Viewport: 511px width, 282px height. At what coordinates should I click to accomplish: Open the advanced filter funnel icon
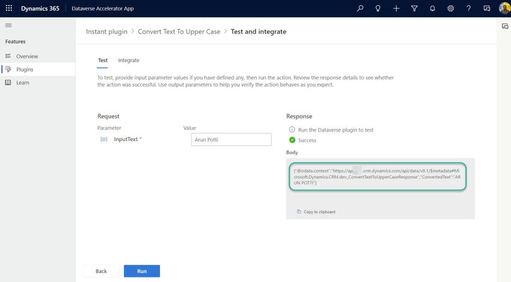[414, 8]
